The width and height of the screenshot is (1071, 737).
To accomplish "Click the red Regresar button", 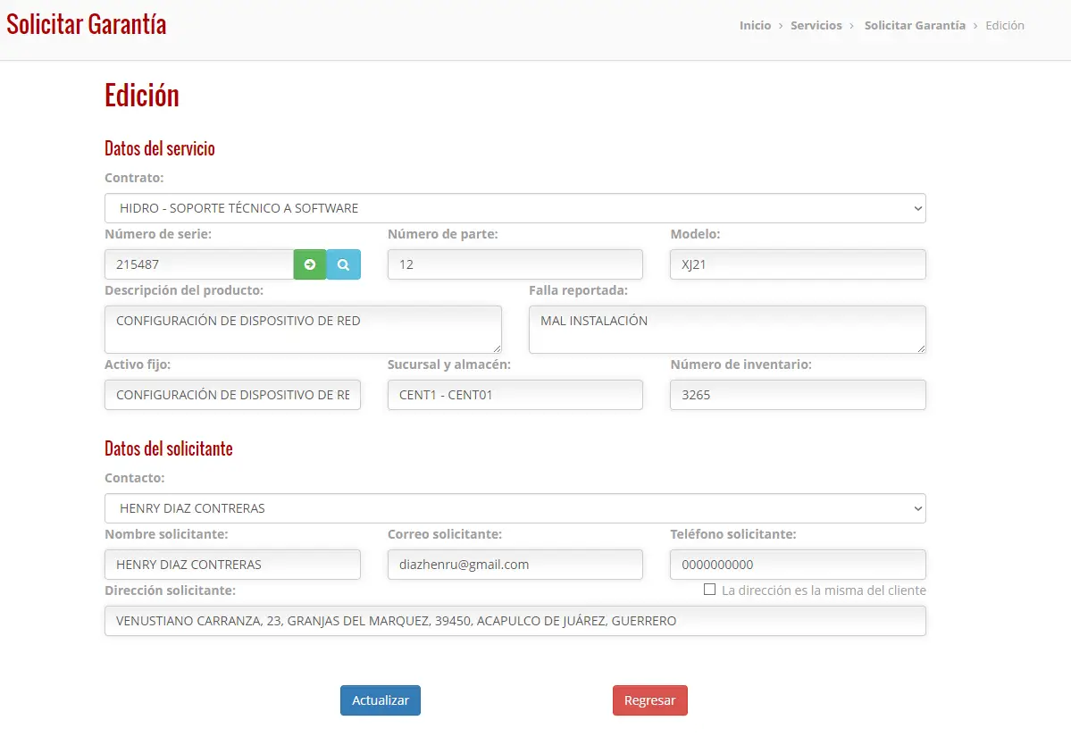I will 649,700.
